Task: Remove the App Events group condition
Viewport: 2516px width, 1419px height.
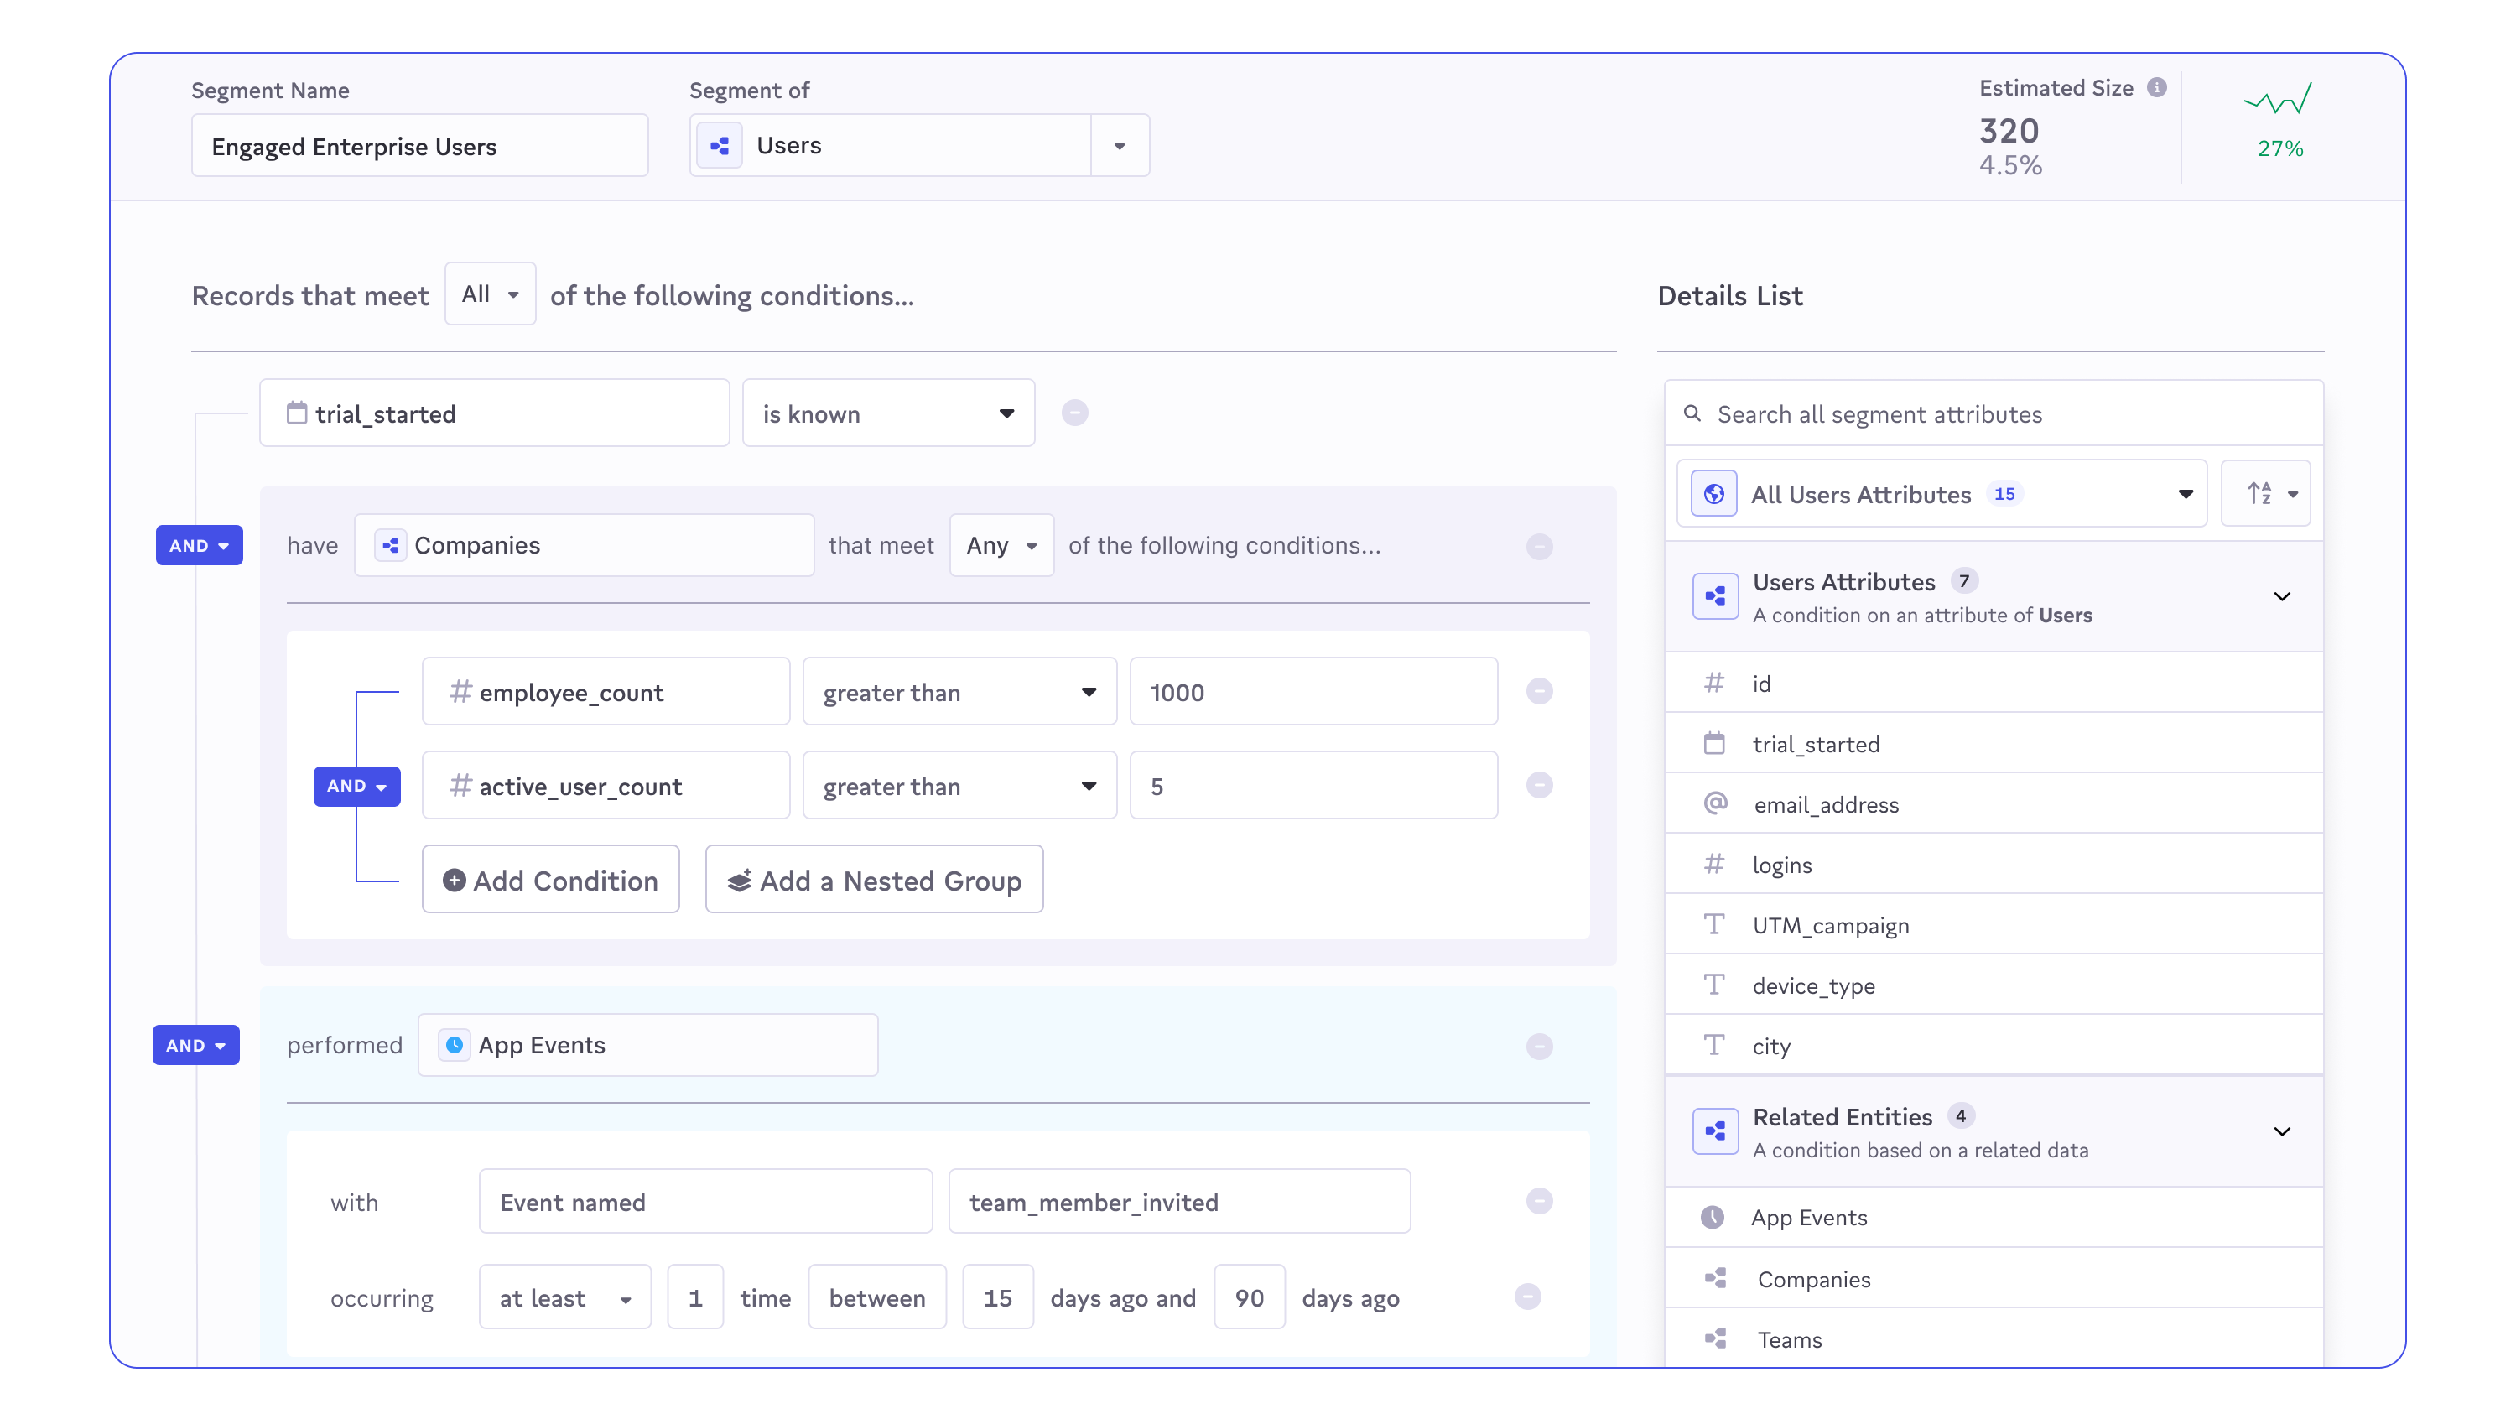Action: pos(1539,1046)
